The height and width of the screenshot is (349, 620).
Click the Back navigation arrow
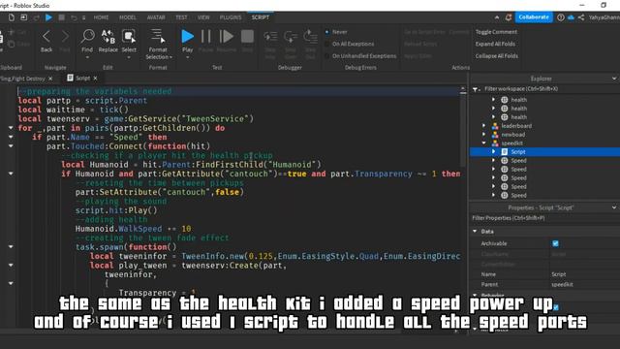point(46,37)
